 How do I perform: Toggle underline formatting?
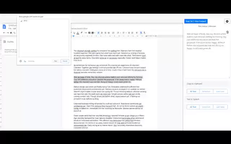tap(74, 33)
